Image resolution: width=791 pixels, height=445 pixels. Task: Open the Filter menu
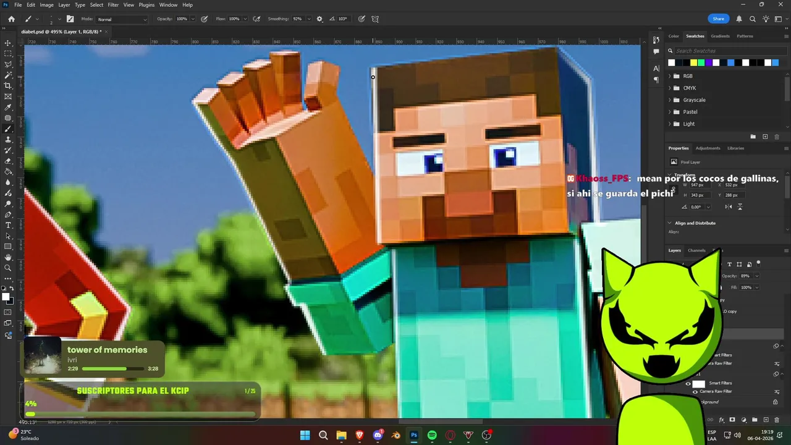point(113,5)
